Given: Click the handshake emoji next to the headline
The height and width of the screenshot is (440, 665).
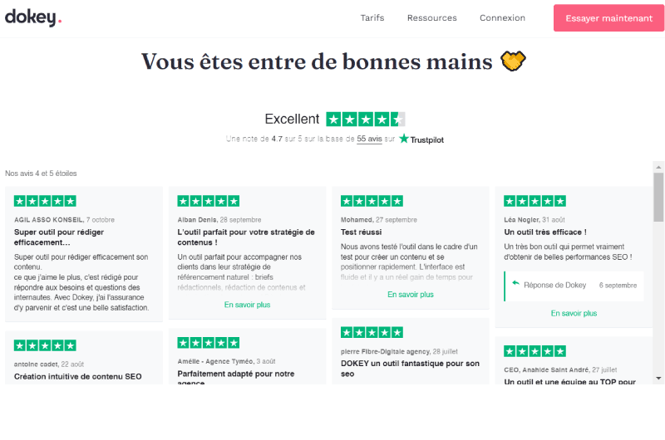Looking at the screenshot, I should pos(513,61).
